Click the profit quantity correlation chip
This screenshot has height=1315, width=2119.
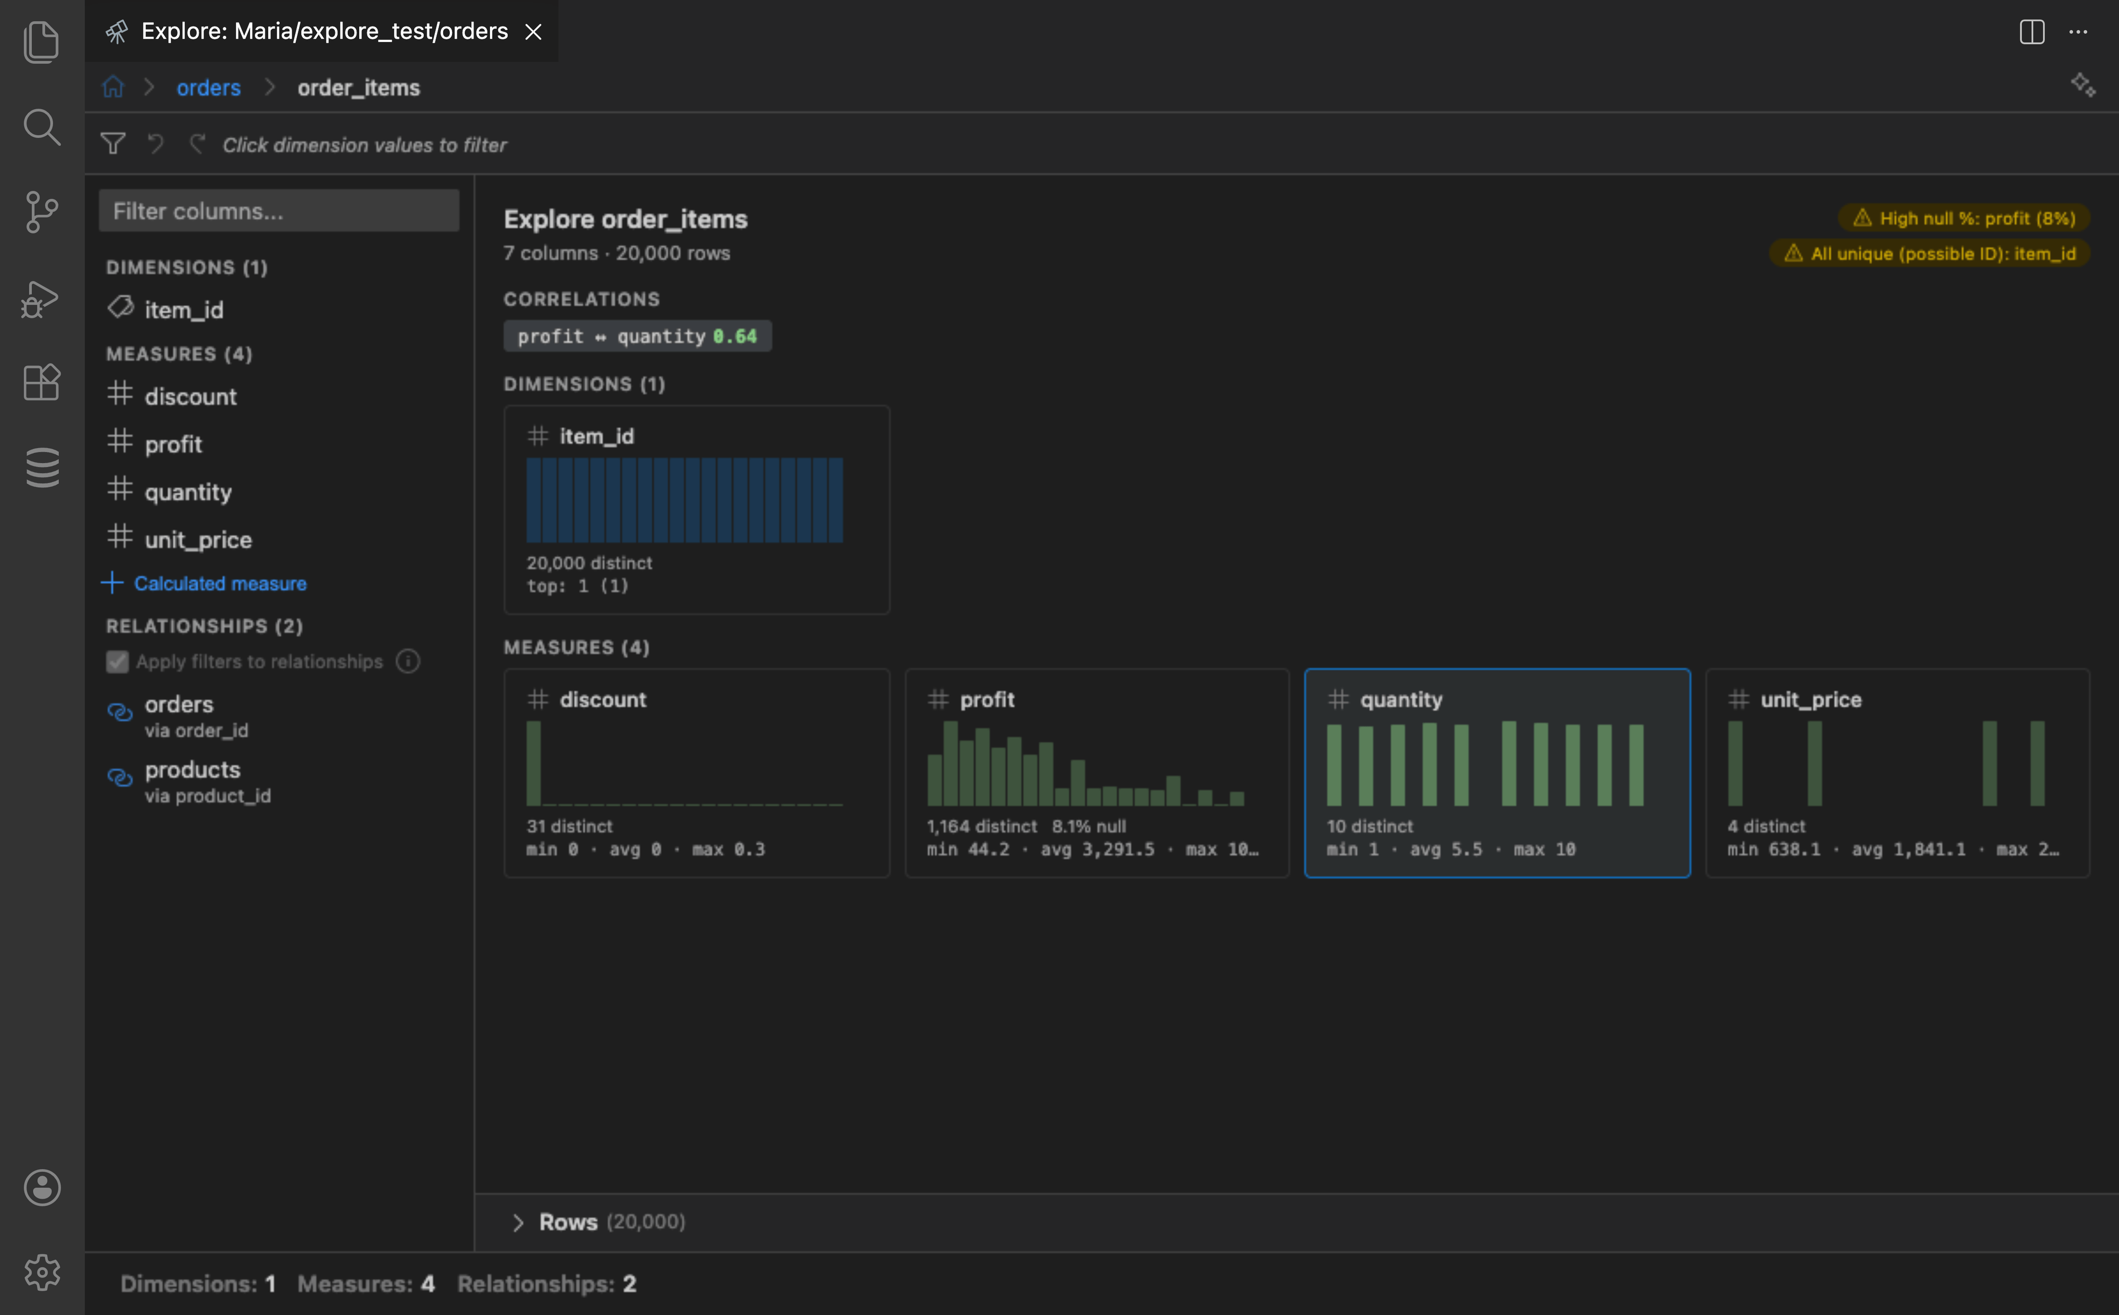point(636,336)
